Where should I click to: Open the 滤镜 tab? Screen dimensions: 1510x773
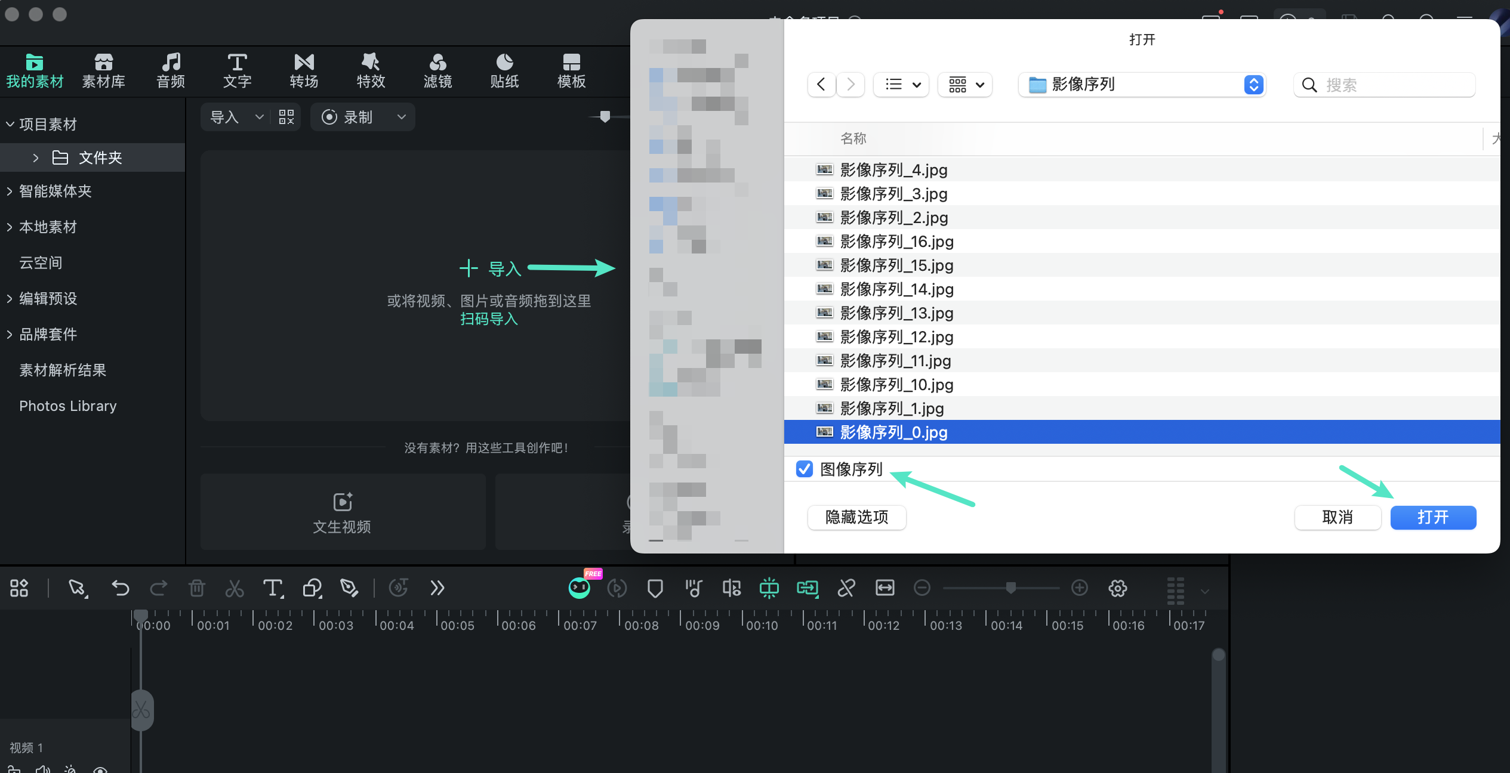(437, 70)
